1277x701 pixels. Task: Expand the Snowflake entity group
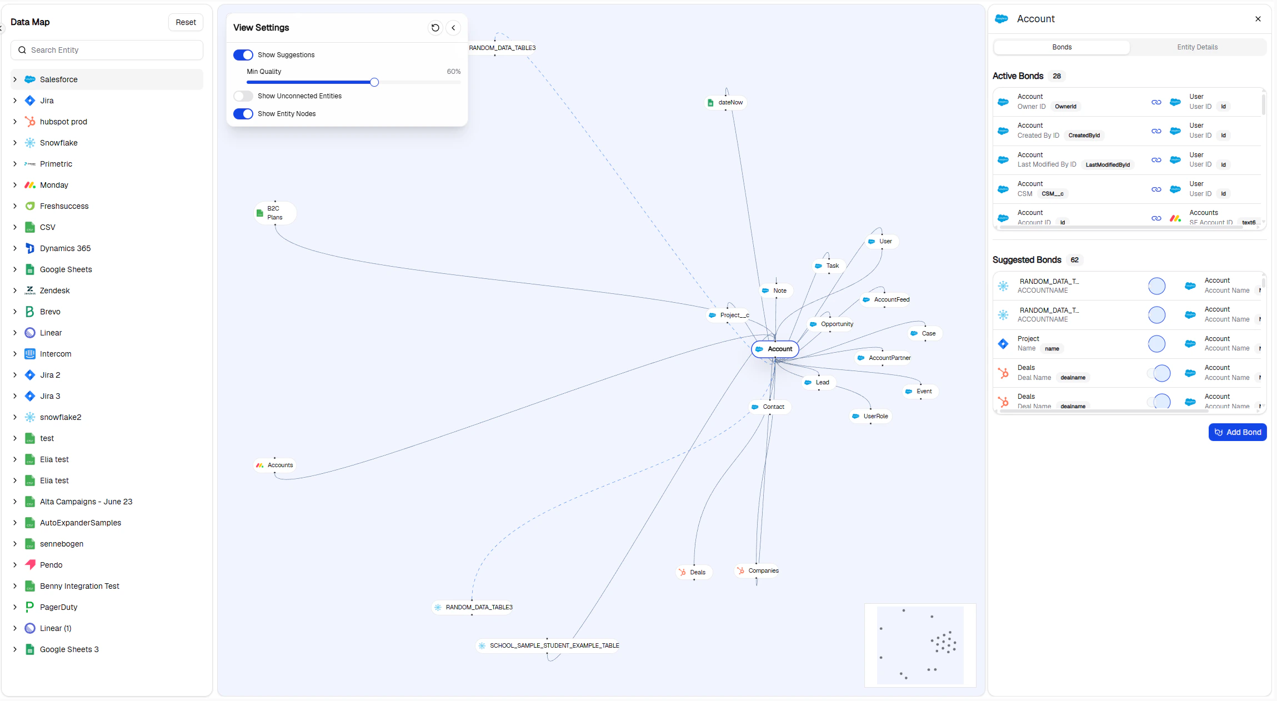pyautogui.click(x=15, y=143)
